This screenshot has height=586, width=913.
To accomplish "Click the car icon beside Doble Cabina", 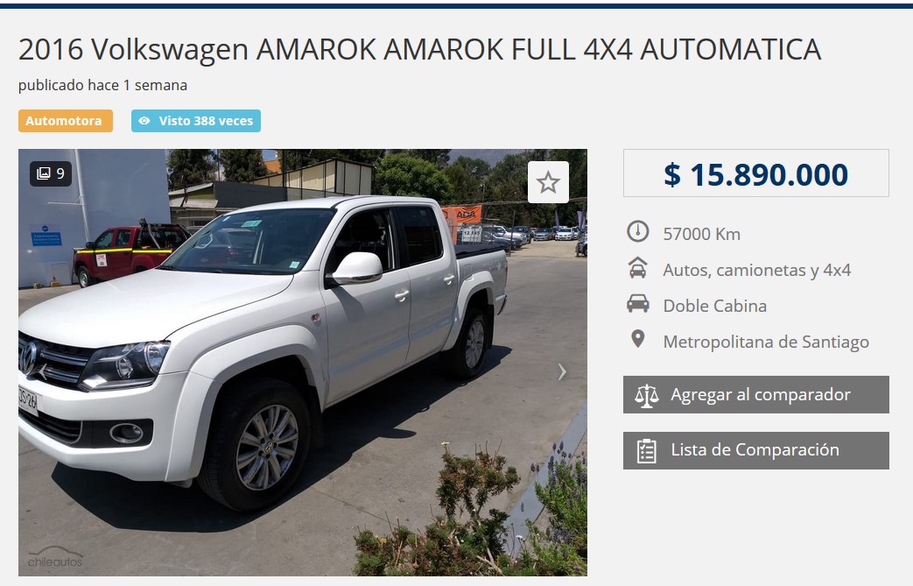I will coord(637,303).
